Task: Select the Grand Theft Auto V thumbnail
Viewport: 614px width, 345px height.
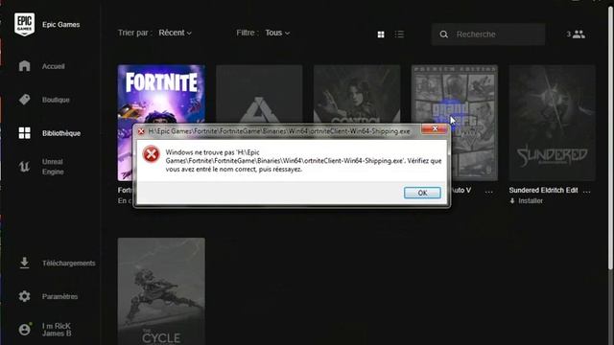Action: tap(455, 94)
